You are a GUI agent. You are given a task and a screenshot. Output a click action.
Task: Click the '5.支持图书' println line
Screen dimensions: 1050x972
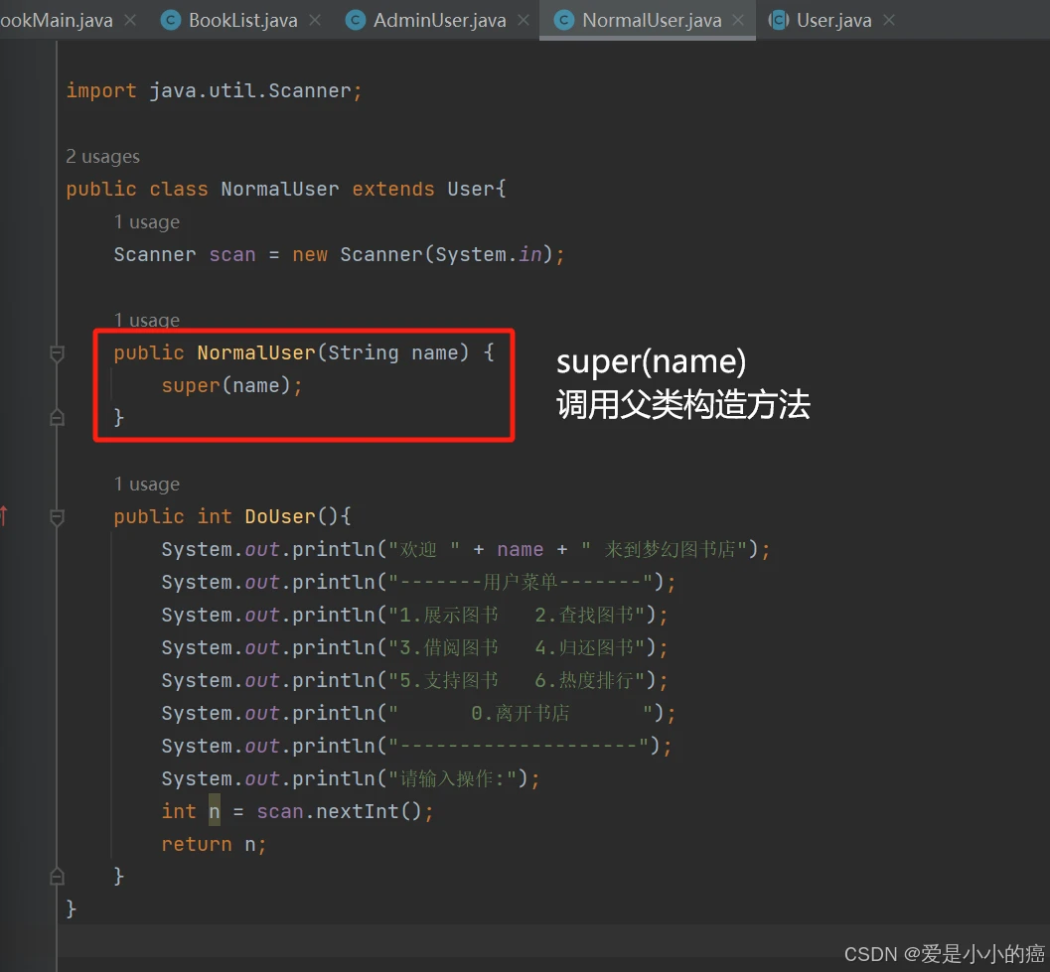coord(414,681)
